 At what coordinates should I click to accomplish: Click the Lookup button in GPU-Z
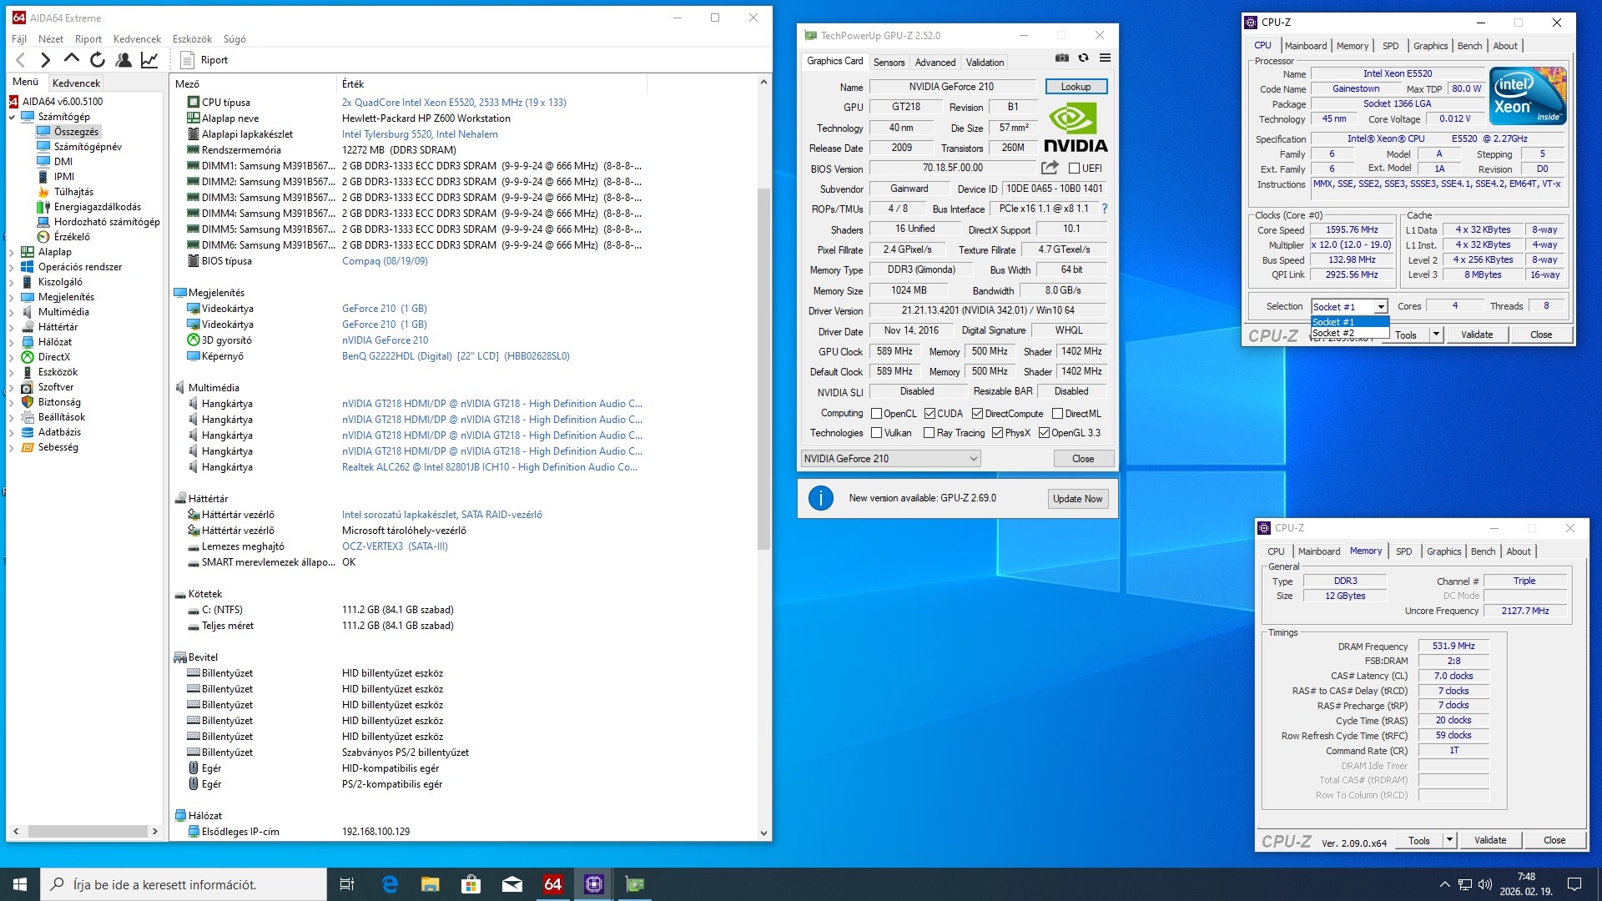1076,87
